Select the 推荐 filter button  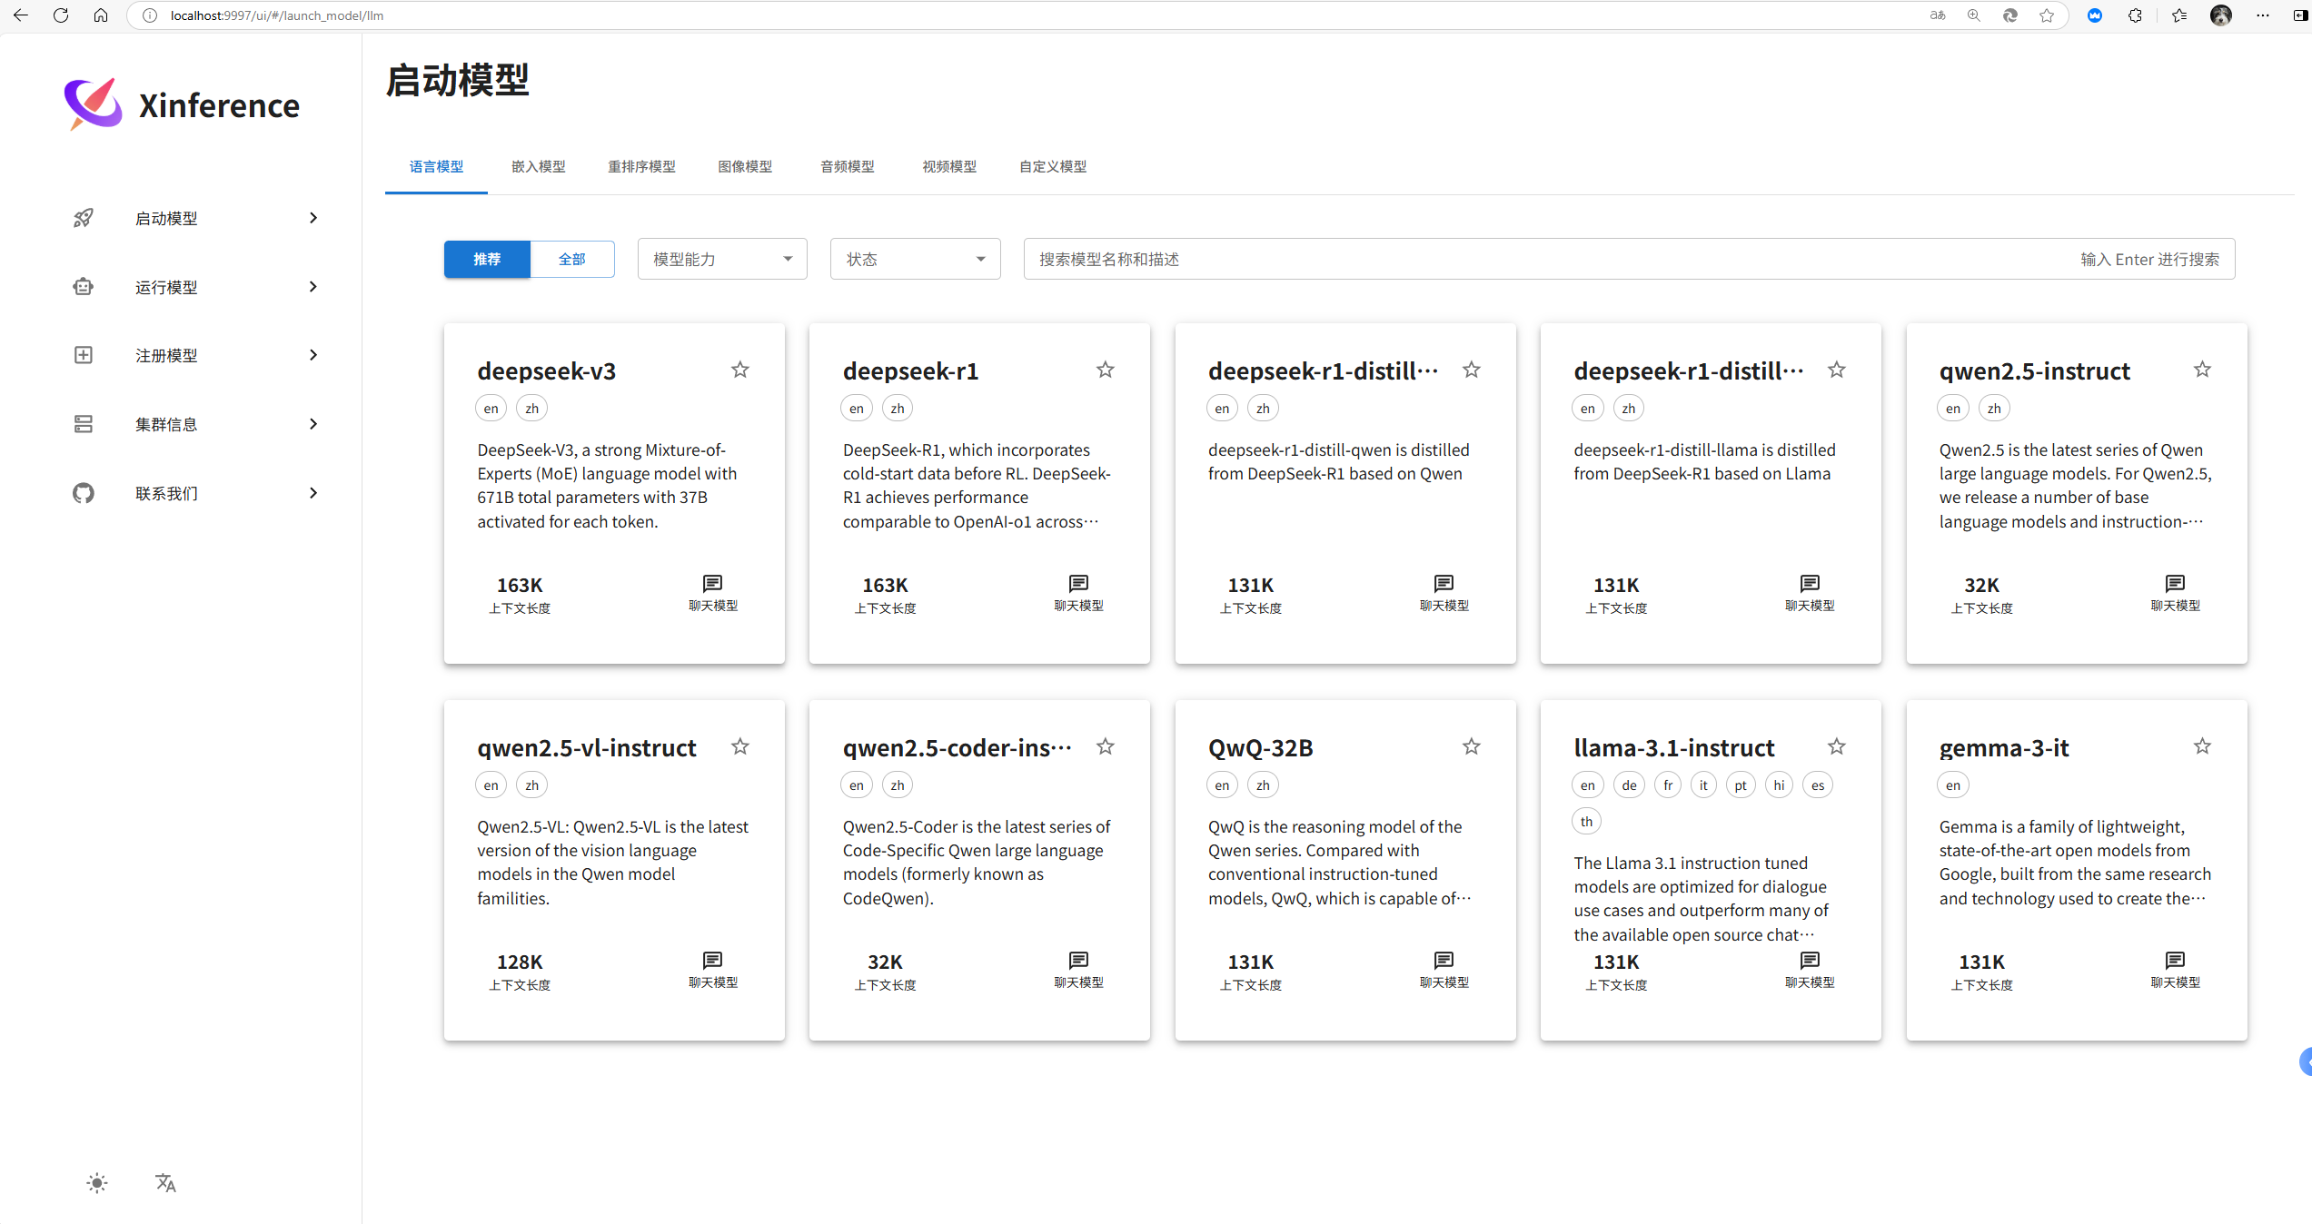[x=487, y=260]
